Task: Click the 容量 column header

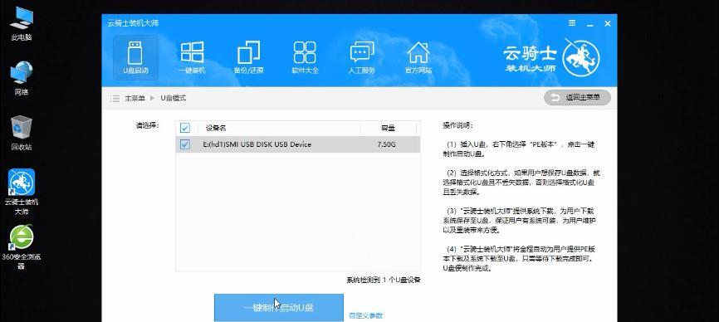Action: tap(388, 129)
